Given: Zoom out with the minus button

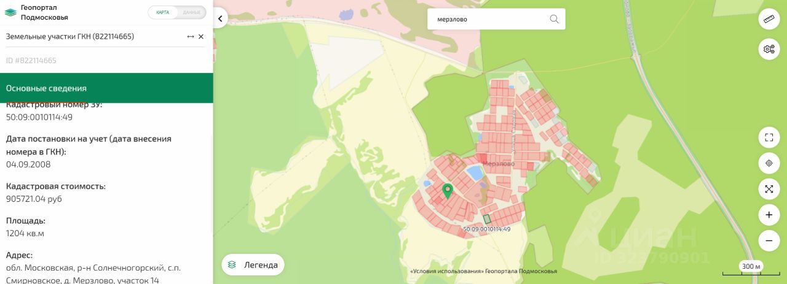Looking at the screenshot, I should [x=769, y=240].
